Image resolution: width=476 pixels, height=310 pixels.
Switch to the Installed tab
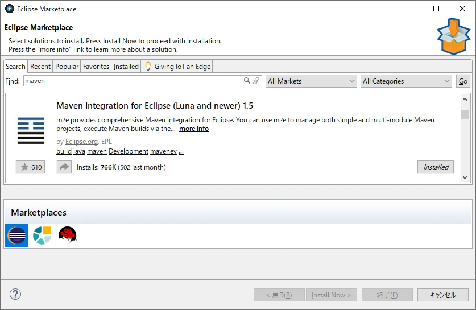tap(126, 67)
